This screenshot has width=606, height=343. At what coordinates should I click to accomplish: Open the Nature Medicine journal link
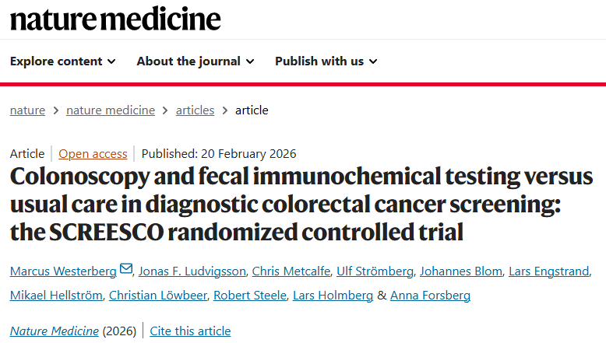pos(55,331)
